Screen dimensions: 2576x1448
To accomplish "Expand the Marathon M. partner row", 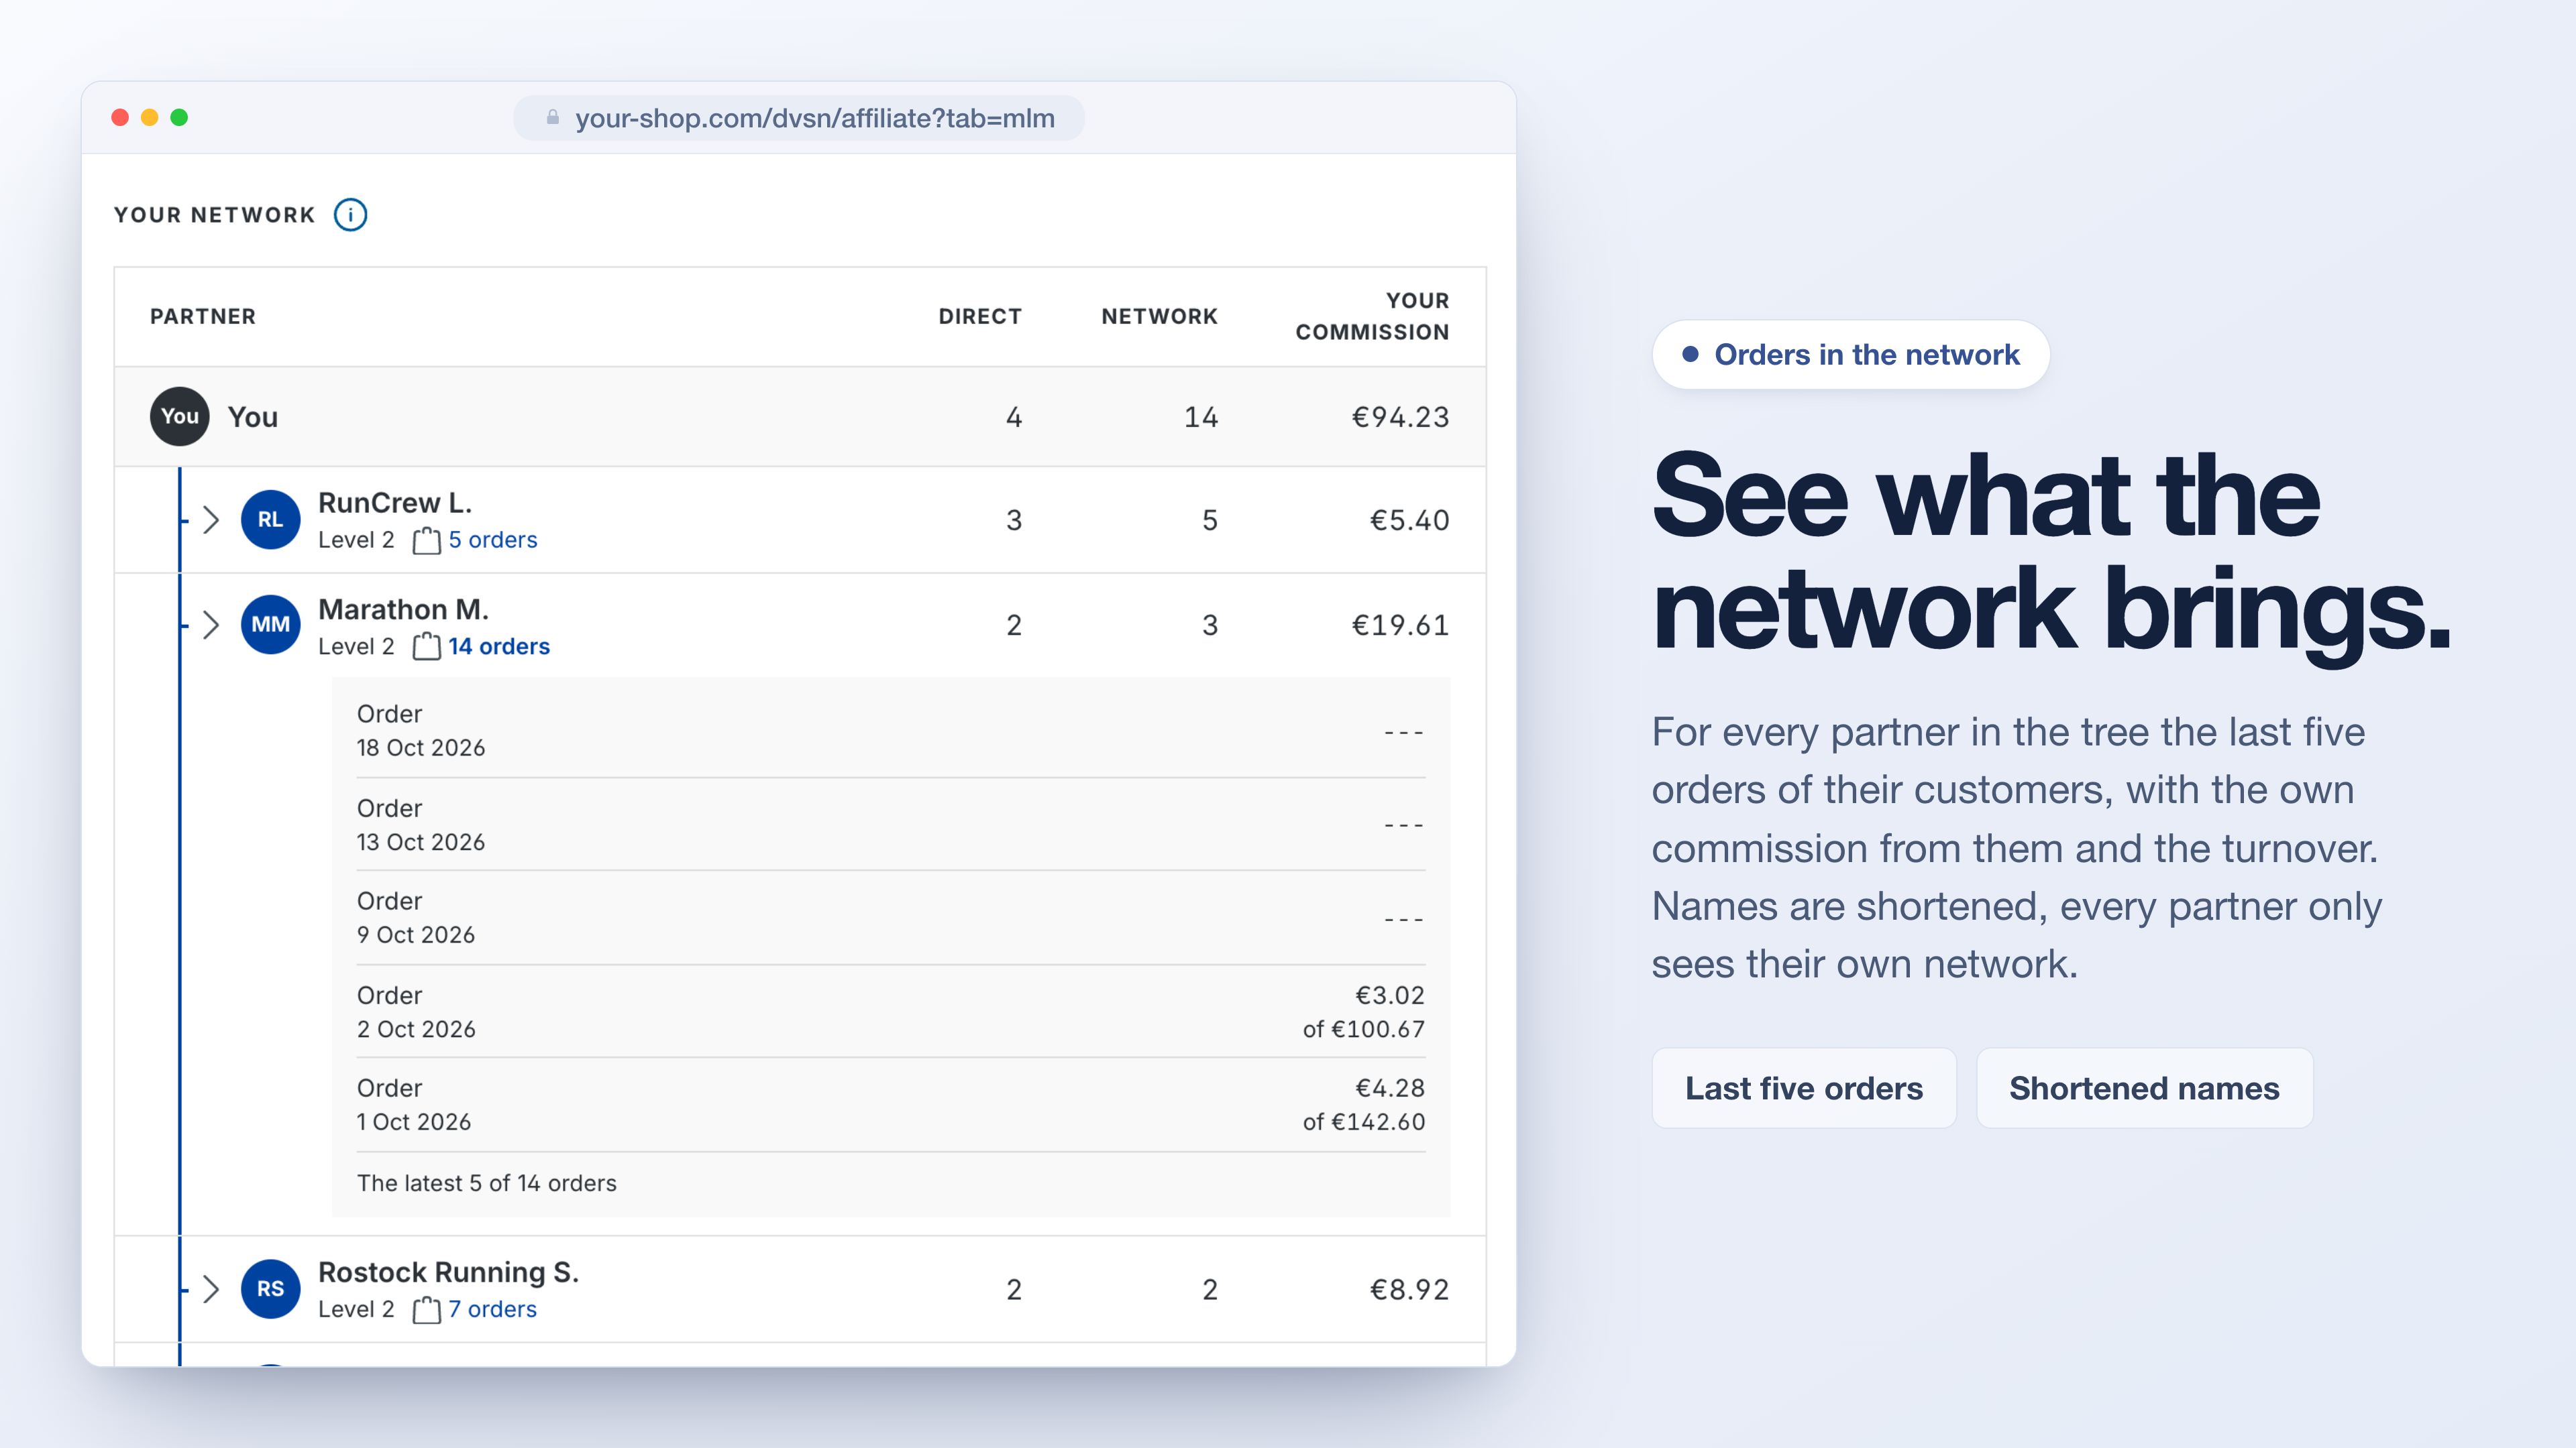I will point(211,625).
